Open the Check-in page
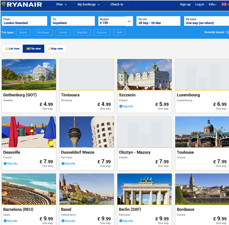The width and height of the screenshot is (229, 225). 117,4
